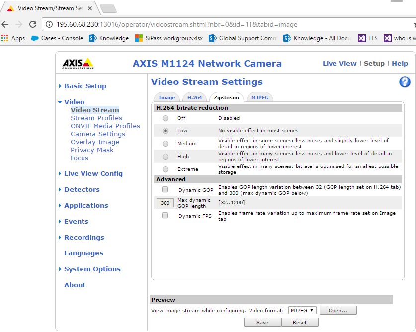The width and height of the screenshot is (416, 332).
Task: Open the Video format dropdown
Action: tap(303, 310)
